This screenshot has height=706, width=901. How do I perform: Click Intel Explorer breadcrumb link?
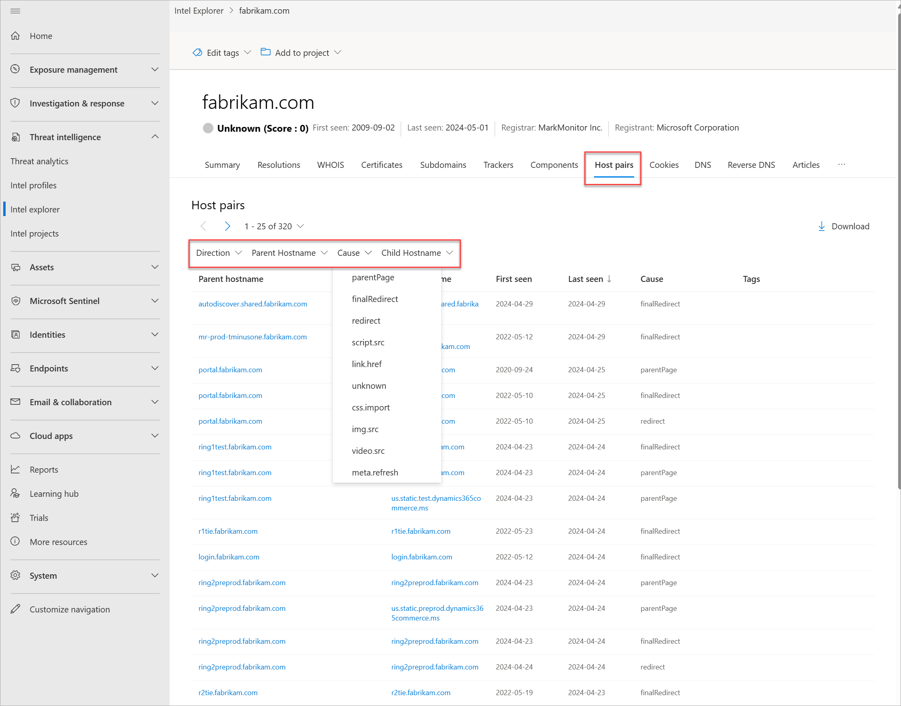tap(199, 11)
